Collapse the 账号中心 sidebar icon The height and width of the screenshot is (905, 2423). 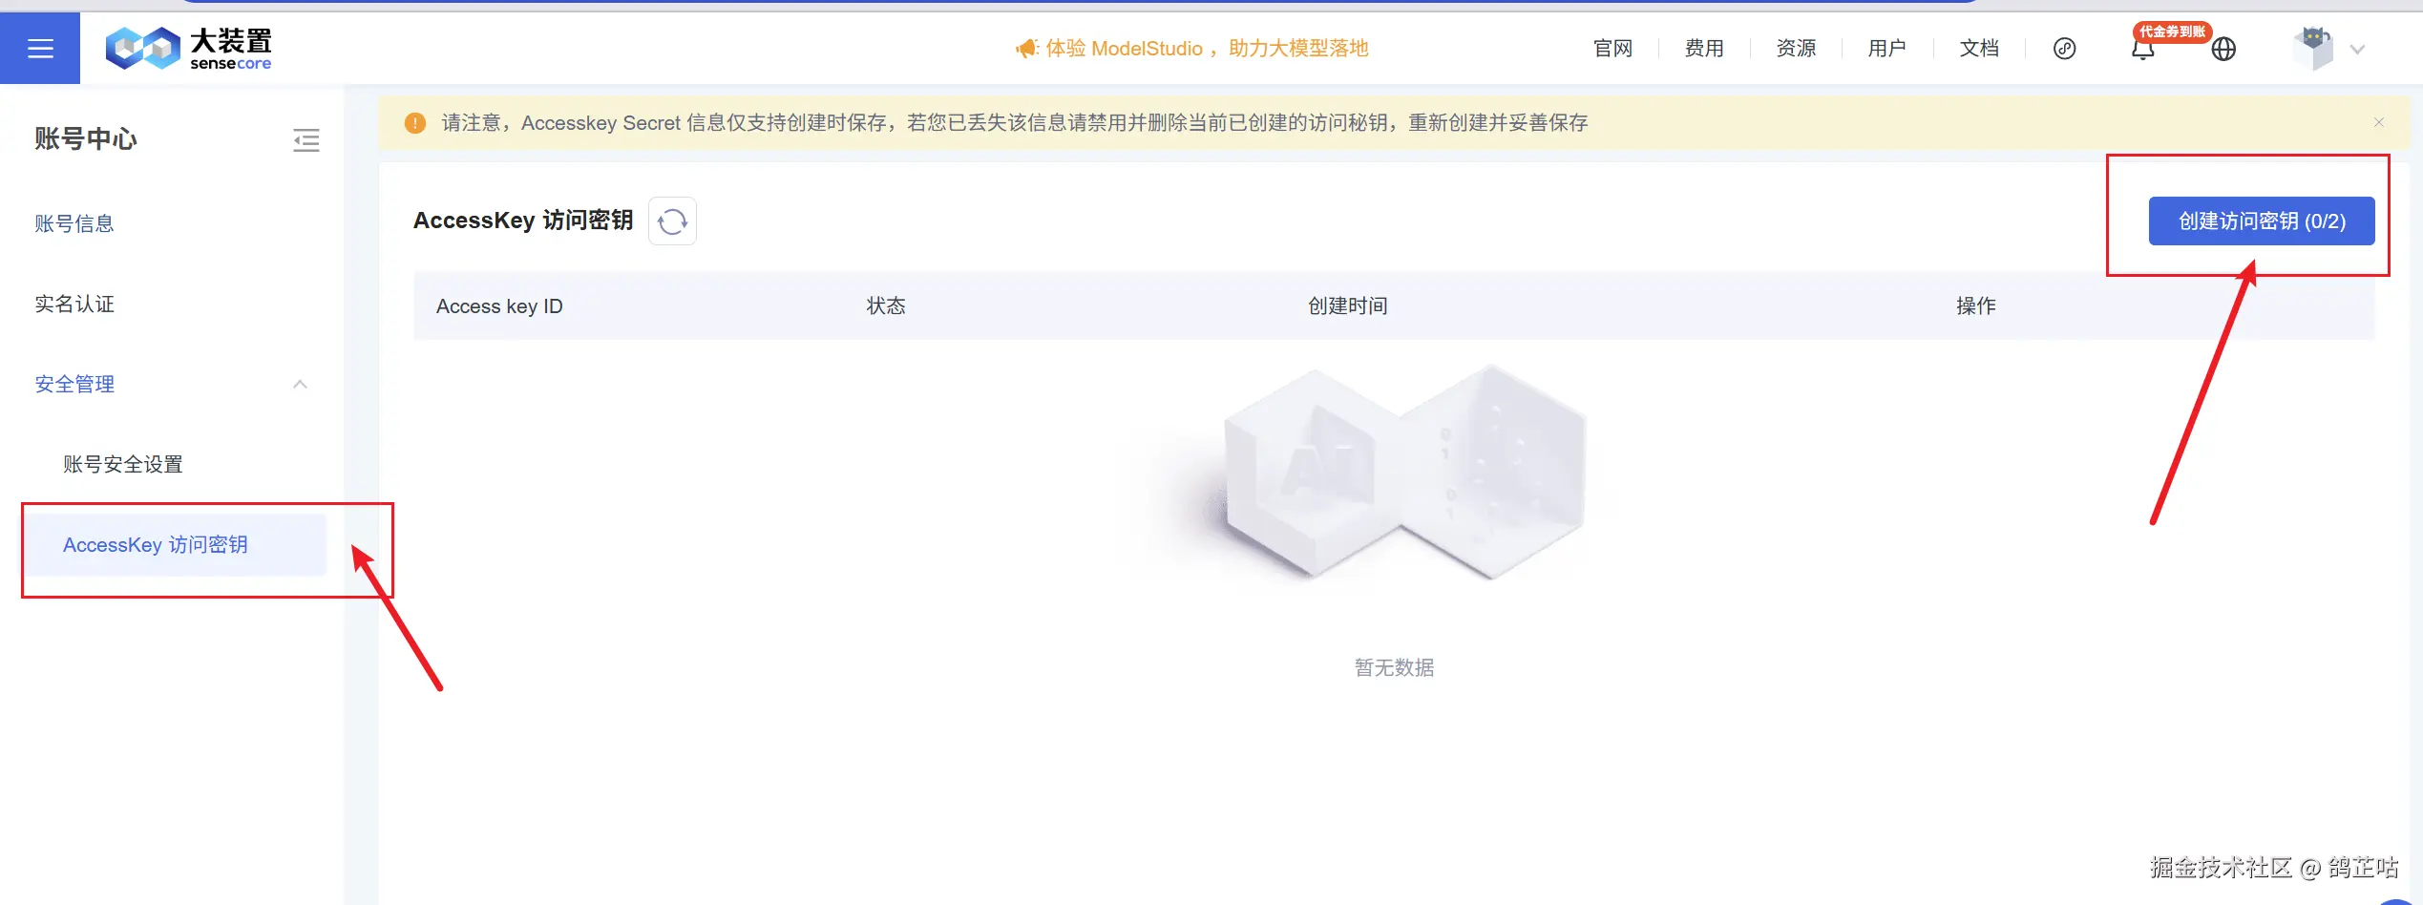tap(306, 140)
